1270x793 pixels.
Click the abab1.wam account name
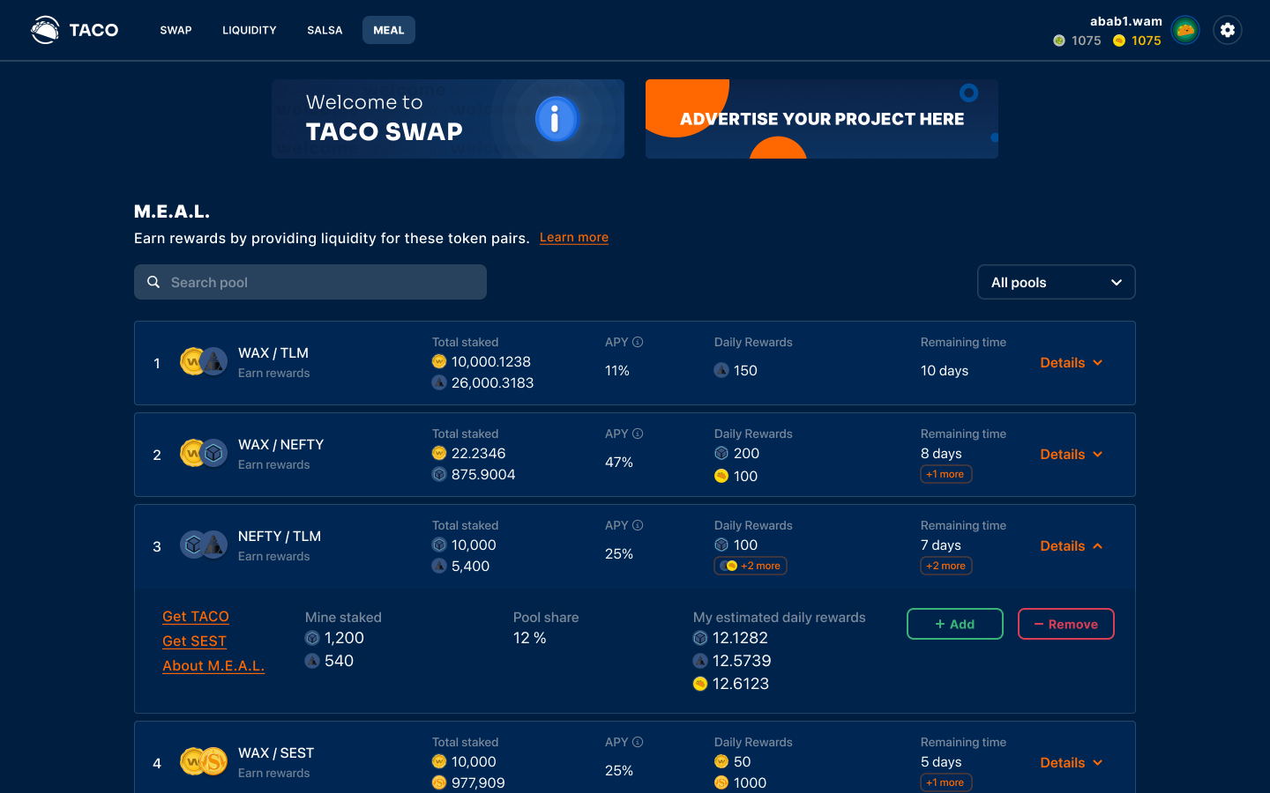(1126, 21)
